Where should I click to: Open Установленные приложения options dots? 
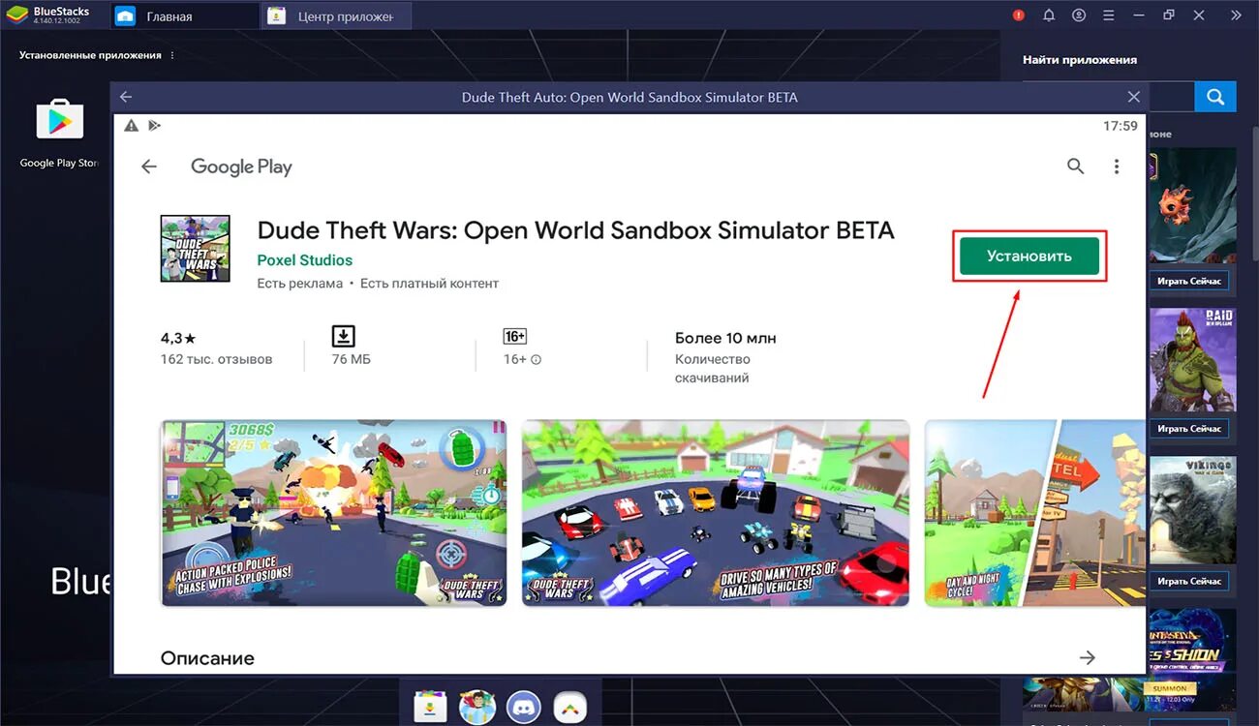click(173, 55)
